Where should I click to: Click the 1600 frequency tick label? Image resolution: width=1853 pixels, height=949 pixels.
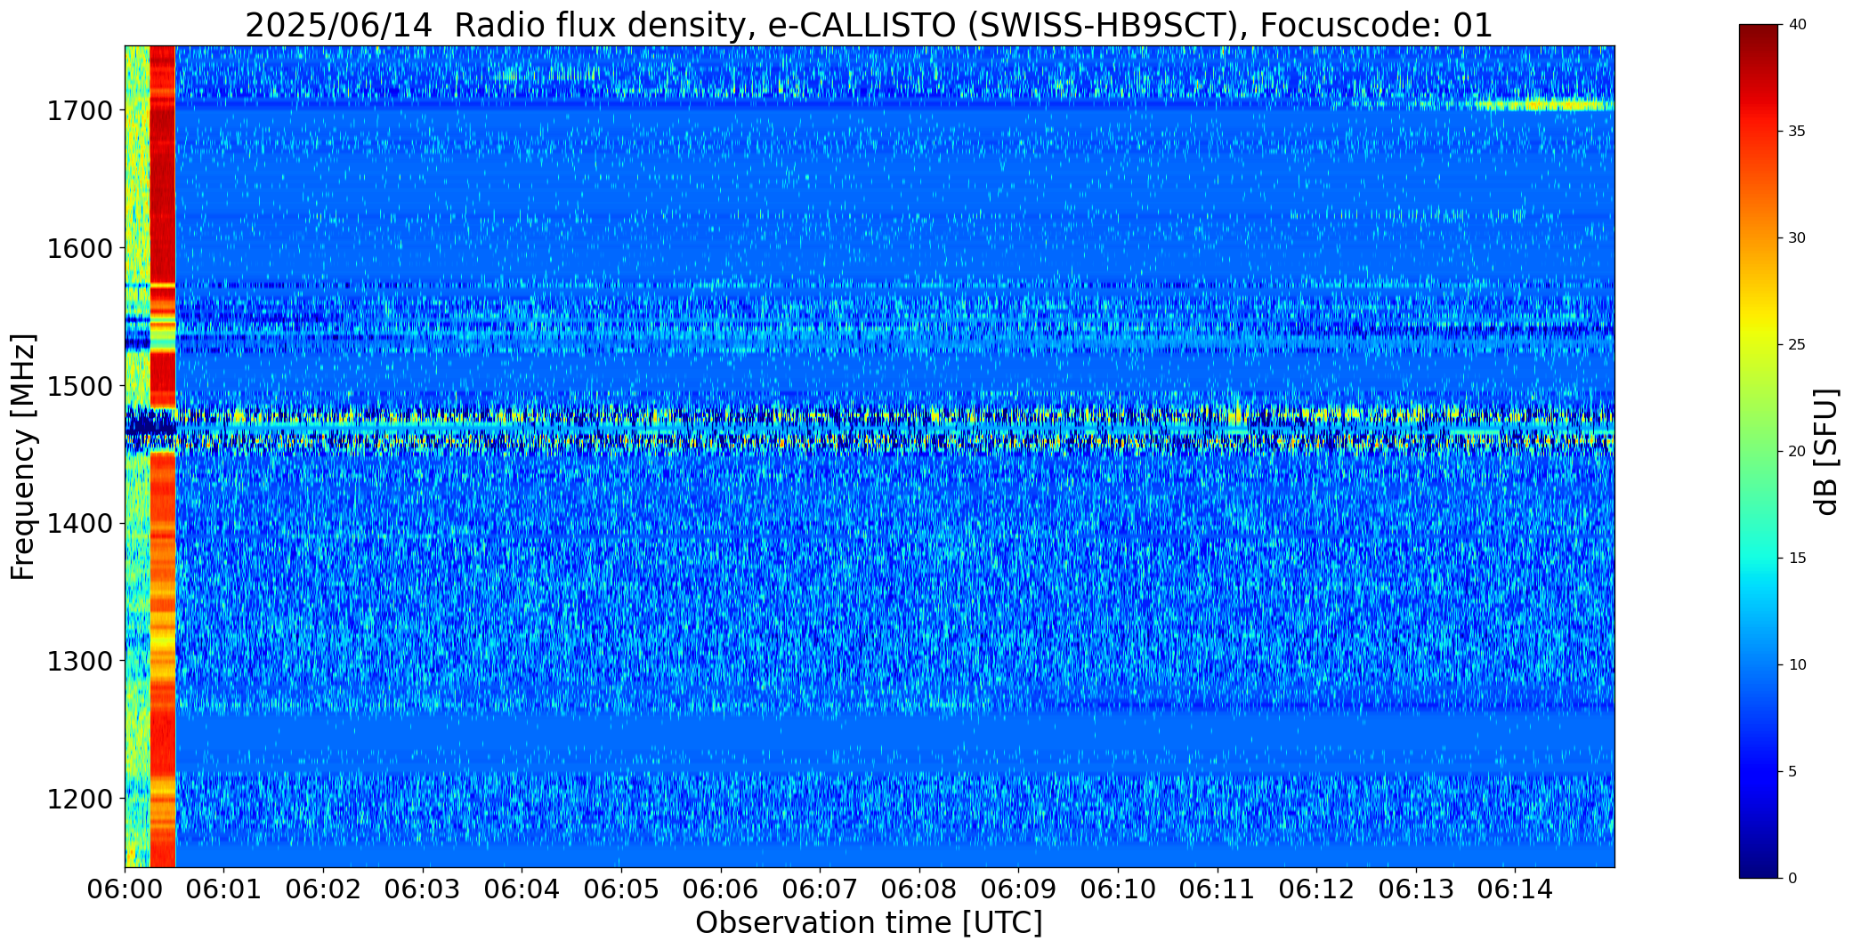[x=79, y=248]
